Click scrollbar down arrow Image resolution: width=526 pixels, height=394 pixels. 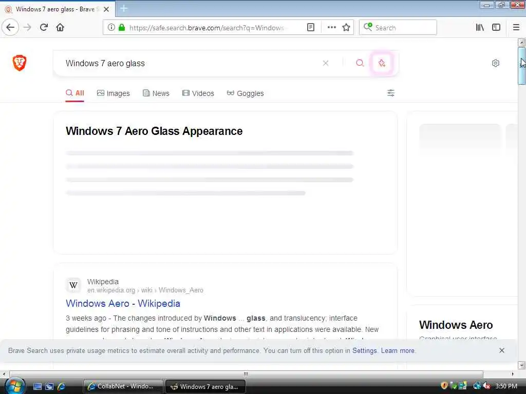tap(521, 365)
